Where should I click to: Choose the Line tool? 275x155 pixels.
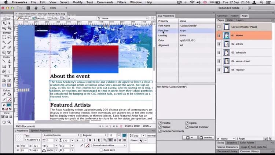pyautogui.click(x=3, y=61)
